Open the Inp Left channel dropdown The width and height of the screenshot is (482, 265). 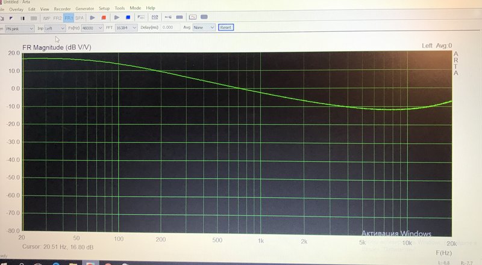tap(55, 28)
